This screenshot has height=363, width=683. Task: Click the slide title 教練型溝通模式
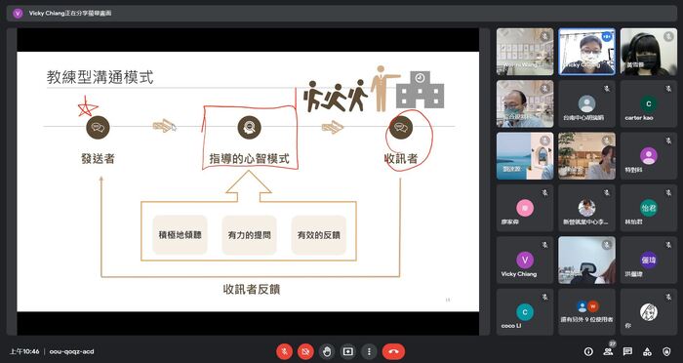click(x=100, y=77)
